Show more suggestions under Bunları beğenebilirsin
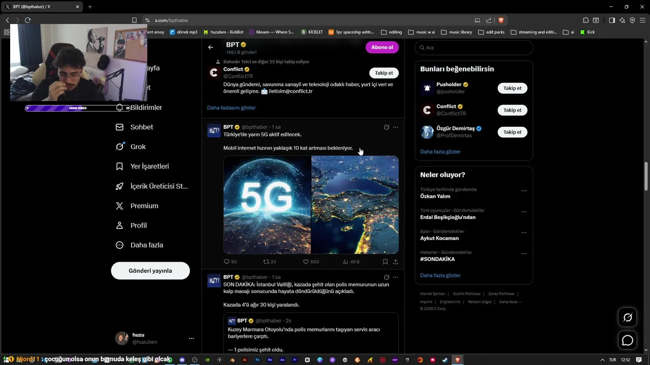 [x=440, y=152]
